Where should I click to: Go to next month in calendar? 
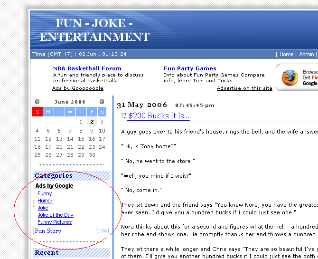(102, 101)
